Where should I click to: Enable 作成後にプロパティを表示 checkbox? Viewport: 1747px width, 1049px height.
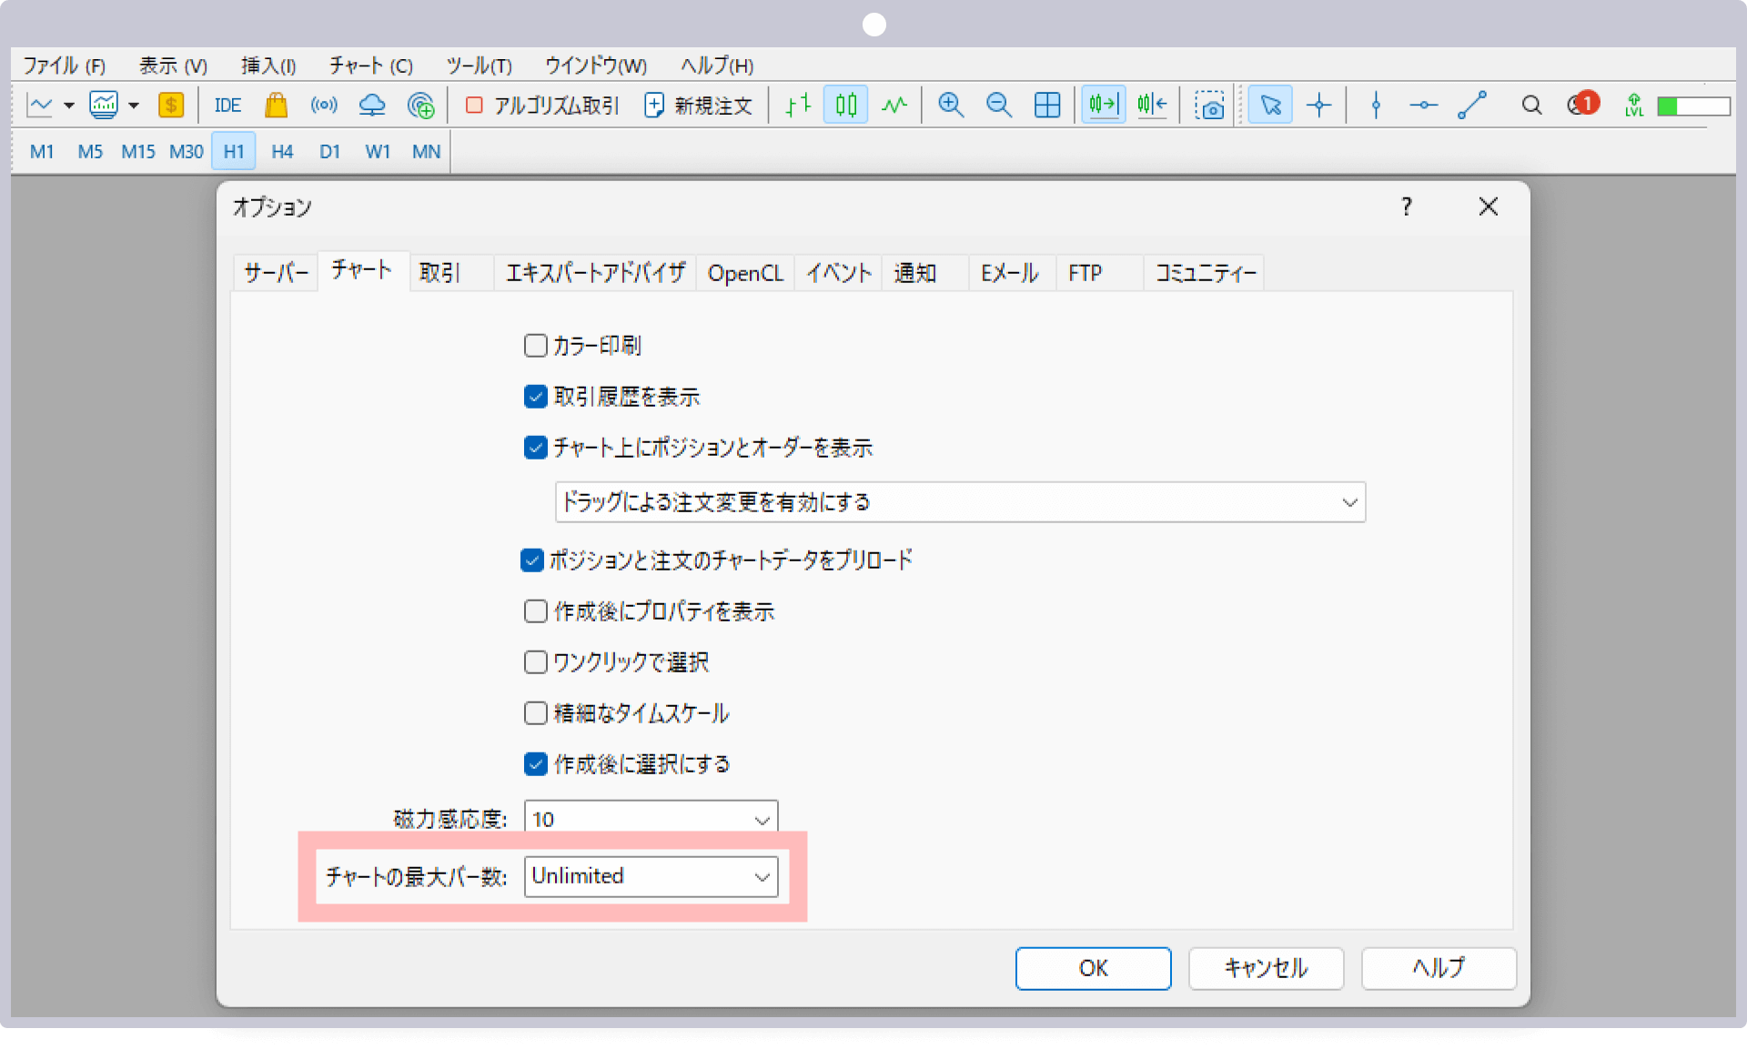pyautogui.click(x=535, y=611)
